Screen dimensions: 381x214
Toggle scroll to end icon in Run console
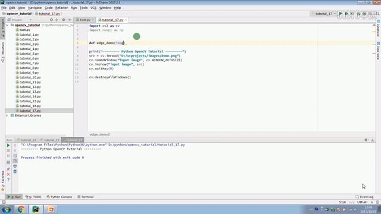point(15,161)
